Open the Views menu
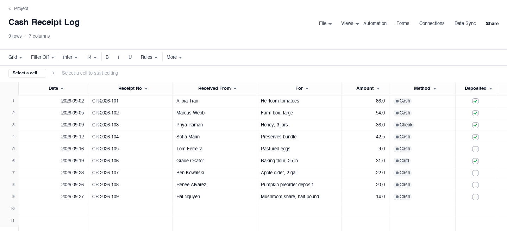 coord(350,23)
